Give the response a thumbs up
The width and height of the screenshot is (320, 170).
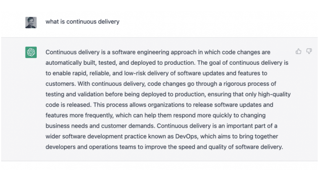(298, 51)
